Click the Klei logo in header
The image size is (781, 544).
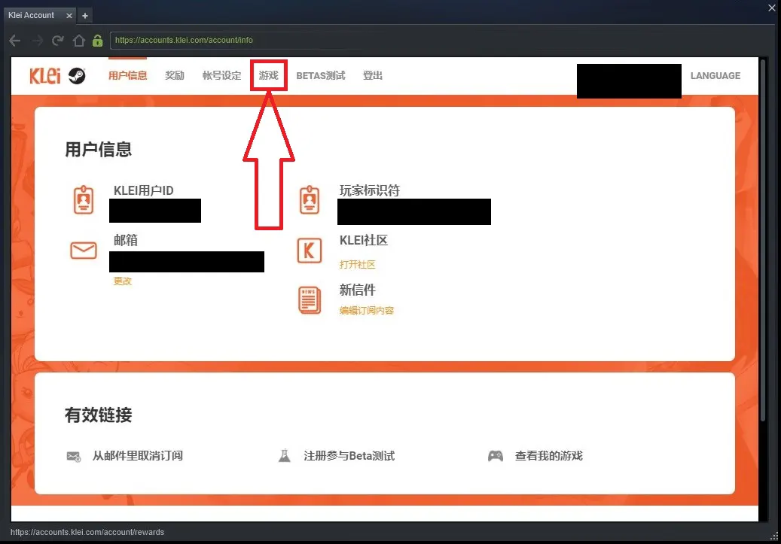tap(44, 76)
